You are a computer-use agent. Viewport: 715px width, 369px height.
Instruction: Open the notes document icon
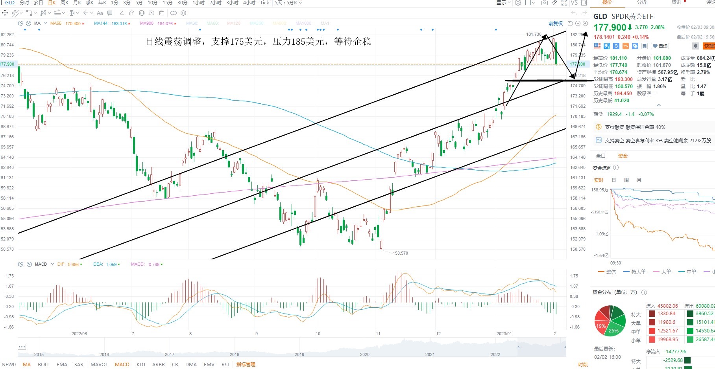(645, 46)
